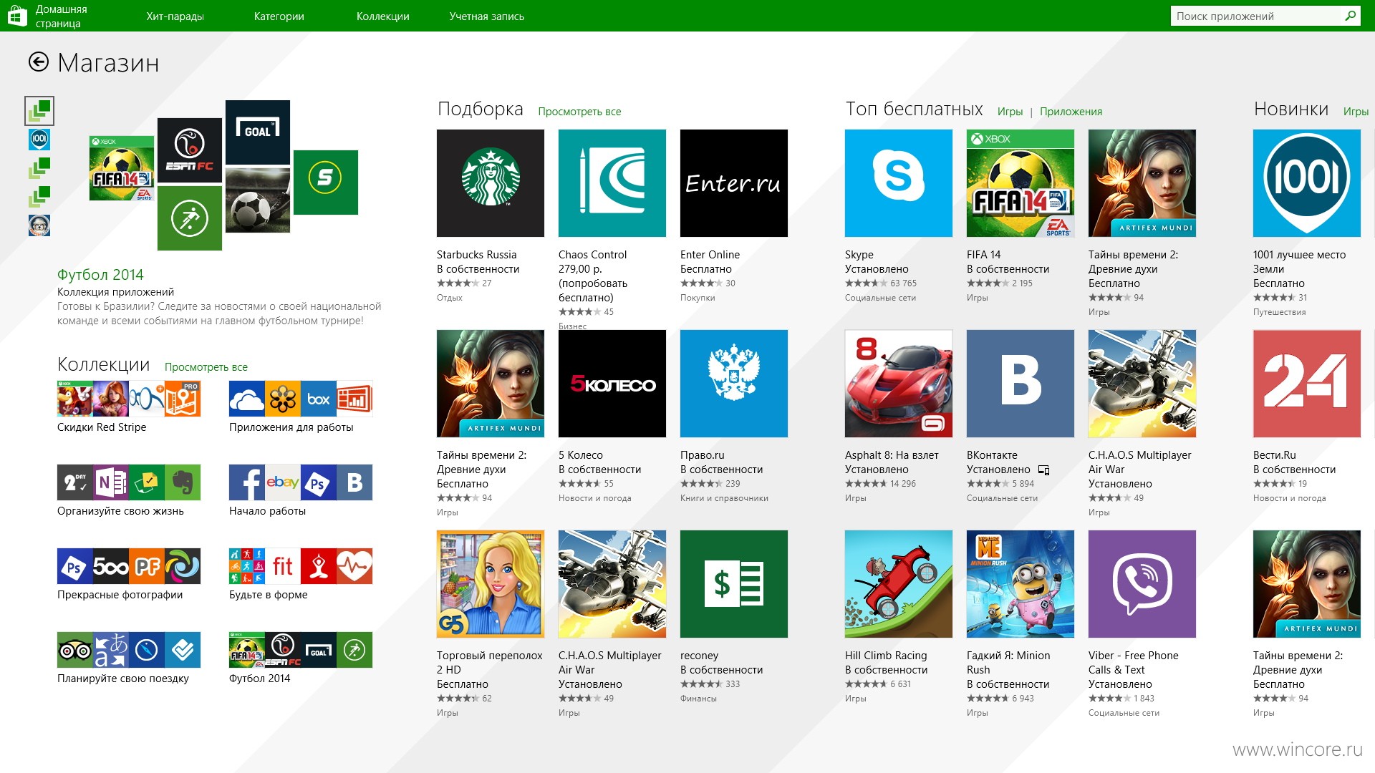Open the Enter.ru app tile

[x=734, y=183]
